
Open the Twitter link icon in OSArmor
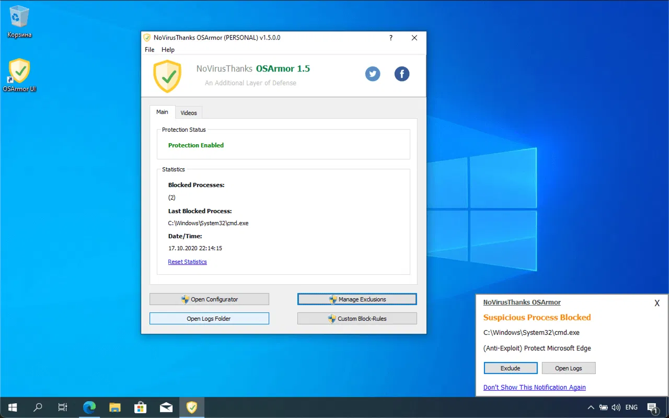point(373,74)
